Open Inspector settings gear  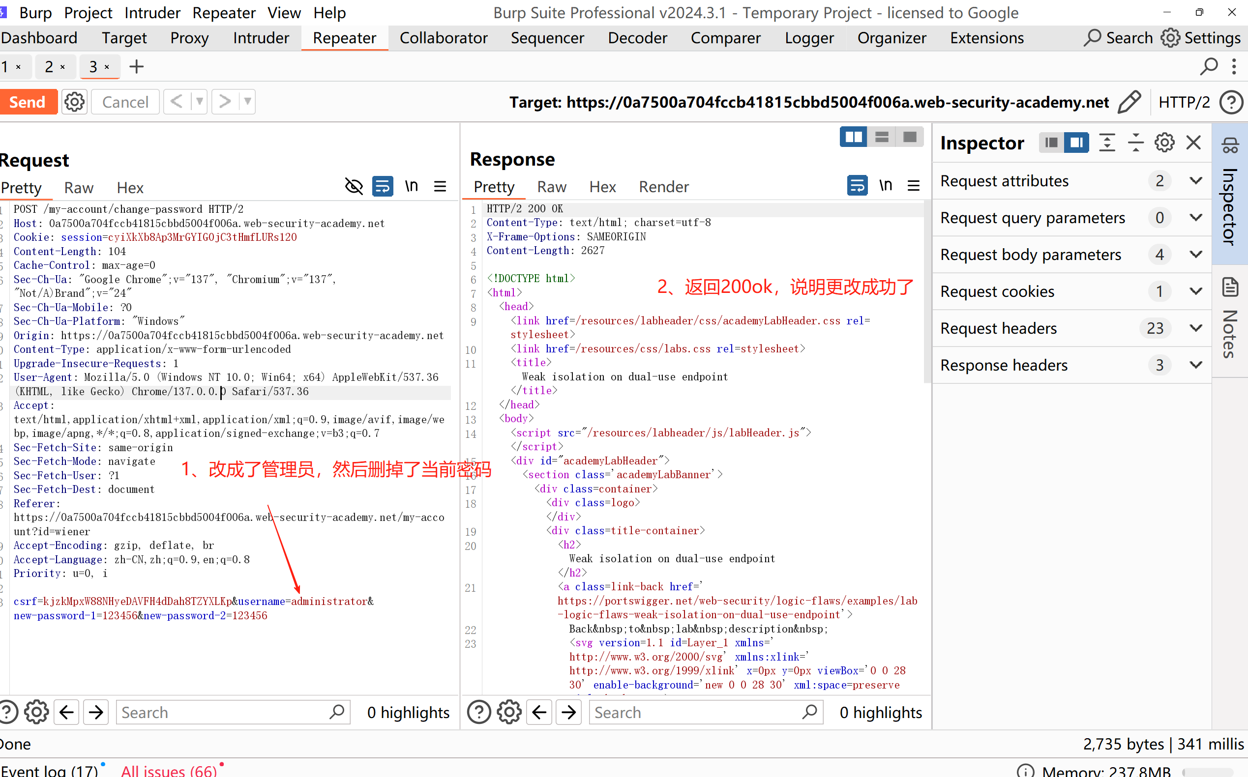point(1164,143)
